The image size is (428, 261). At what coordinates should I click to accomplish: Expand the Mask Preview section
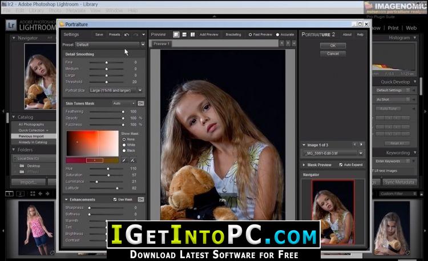point(304,165)
